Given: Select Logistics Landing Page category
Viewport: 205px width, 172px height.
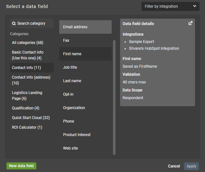Looking at the screenshot, I should (27, 96).
